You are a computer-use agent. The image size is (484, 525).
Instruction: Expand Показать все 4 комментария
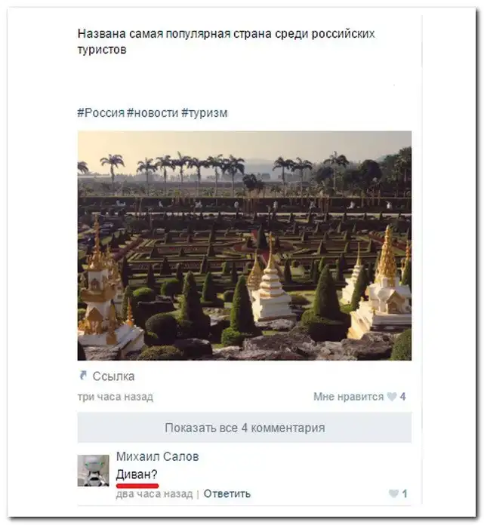point(245,428)
